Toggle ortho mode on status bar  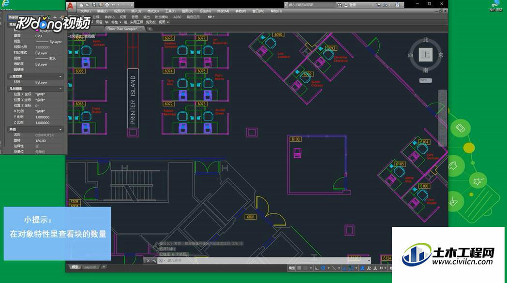[x=316, y=268]
